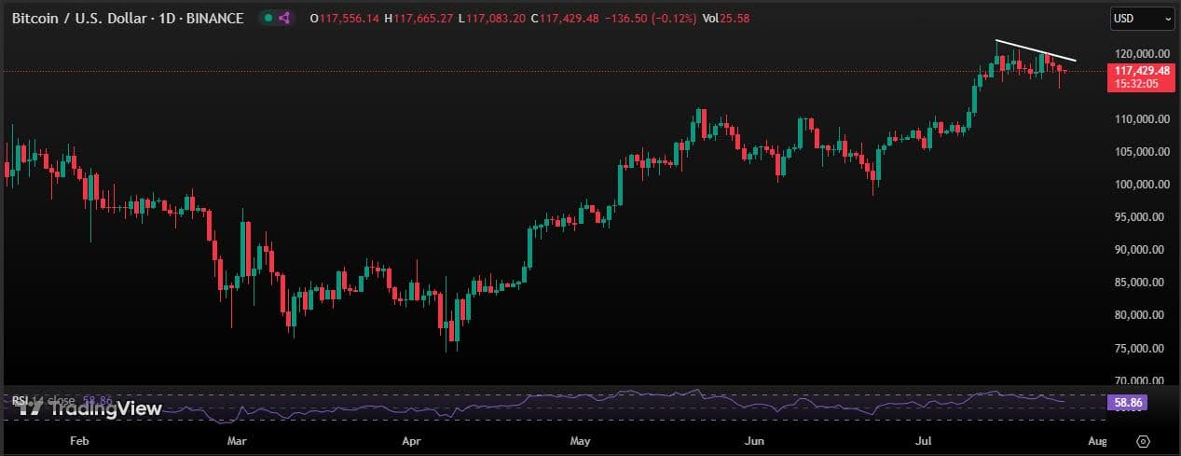Click the 120,000.00 price axis label
This screenshot has width=1181, height=456.
tap(1139, 54)
